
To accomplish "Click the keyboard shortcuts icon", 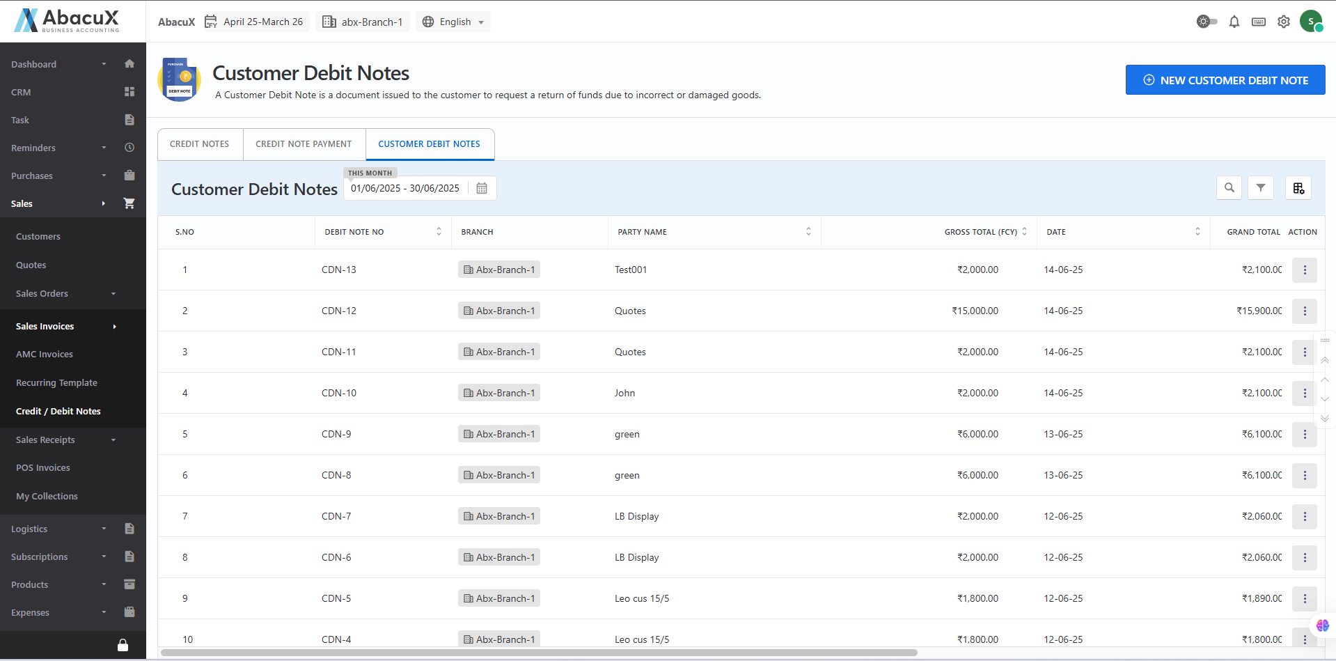I will pos(1258,22).
